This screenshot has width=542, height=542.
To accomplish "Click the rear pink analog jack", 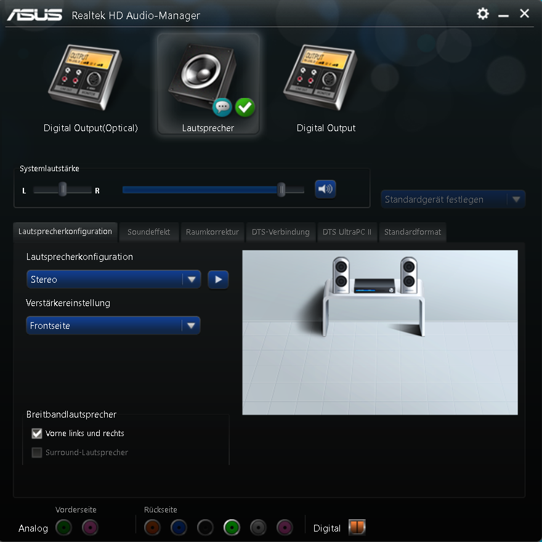I will [285, 527].
